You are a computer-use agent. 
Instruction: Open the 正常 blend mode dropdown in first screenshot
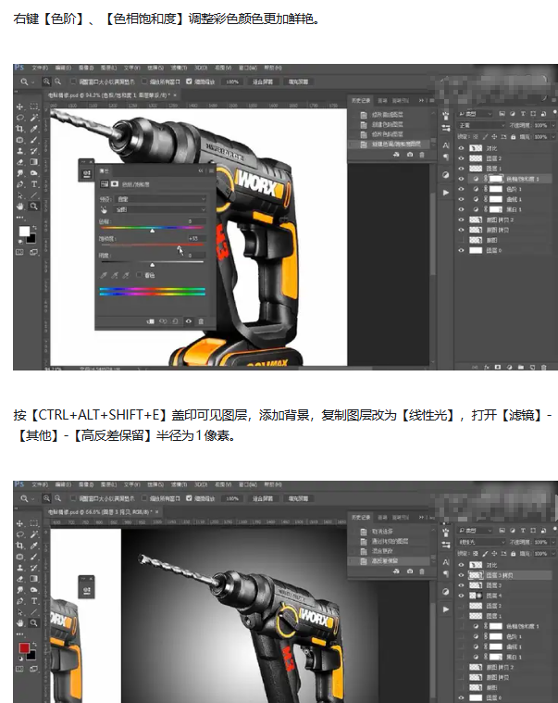[481, 126]
